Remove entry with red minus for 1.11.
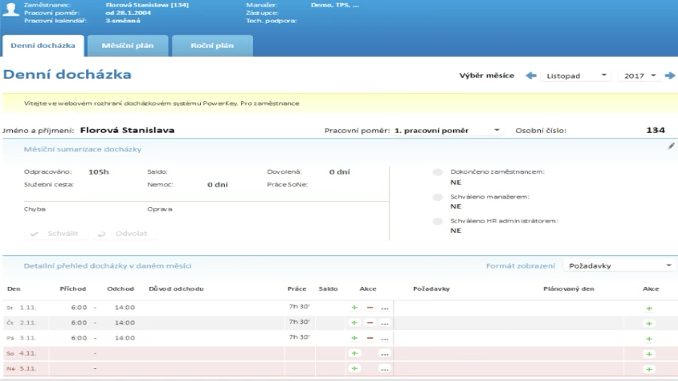The height and width of the screenshot is (381, 678). coord(369,308)
